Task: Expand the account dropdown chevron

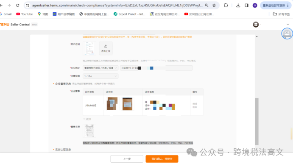Action: [x=288, y=25]
